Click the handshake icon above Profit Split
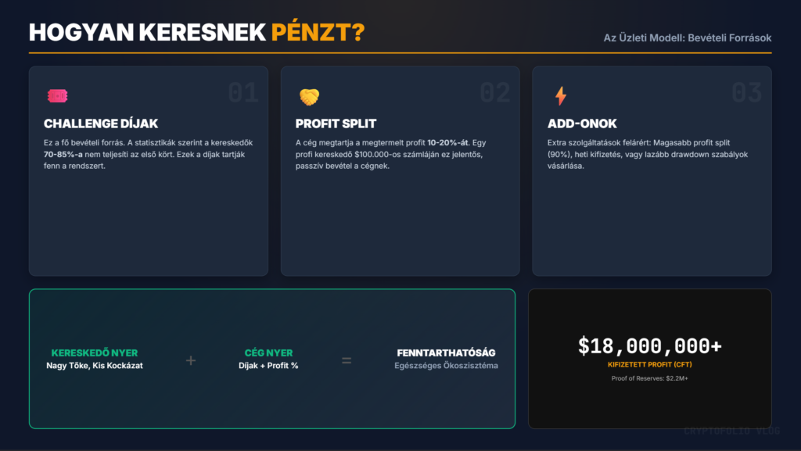 [x=309, y=96]
